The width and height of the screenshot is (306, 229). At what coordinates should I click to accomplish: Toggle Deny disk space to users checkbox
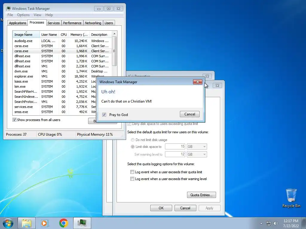129,124
